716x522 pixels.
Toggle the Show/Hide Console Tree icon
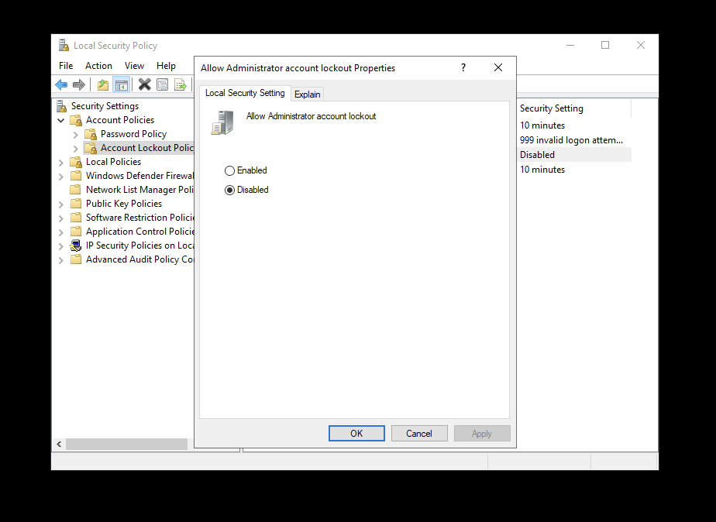click(121, 85)
